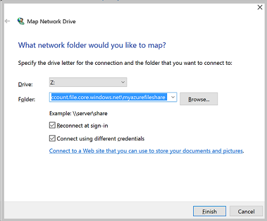Toggle Connect using different credentials checkbox
The width and height of the screenshot is (267, 221).
coord(52,138)
